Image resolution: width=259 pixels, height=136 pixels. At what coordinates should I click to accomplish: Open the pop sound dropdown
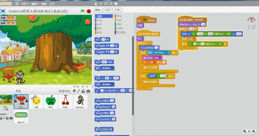[160, 57]
